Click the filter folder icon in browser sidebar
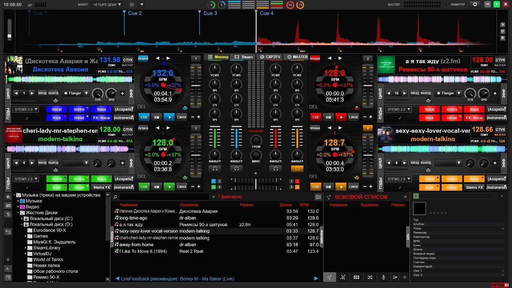Screen dimensions: 512x288 point(8,215)
